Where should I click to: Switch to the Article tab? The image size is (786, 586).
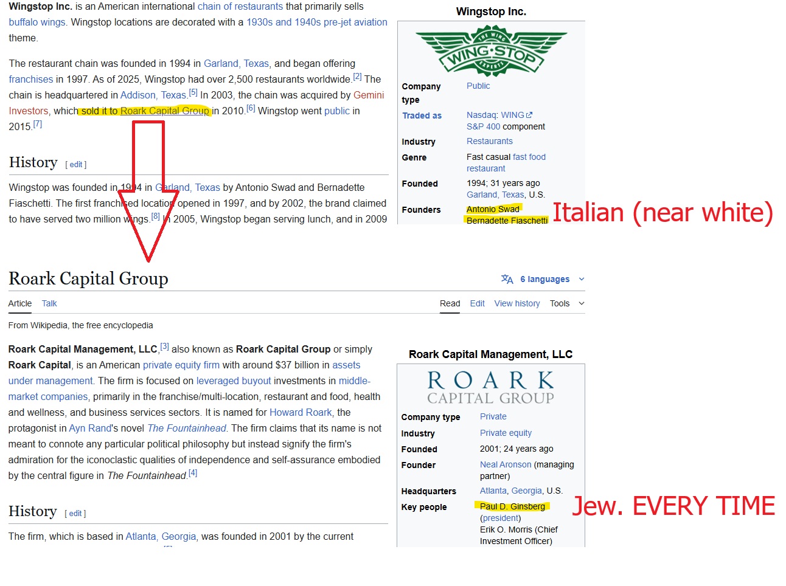(x=20, y=303)
